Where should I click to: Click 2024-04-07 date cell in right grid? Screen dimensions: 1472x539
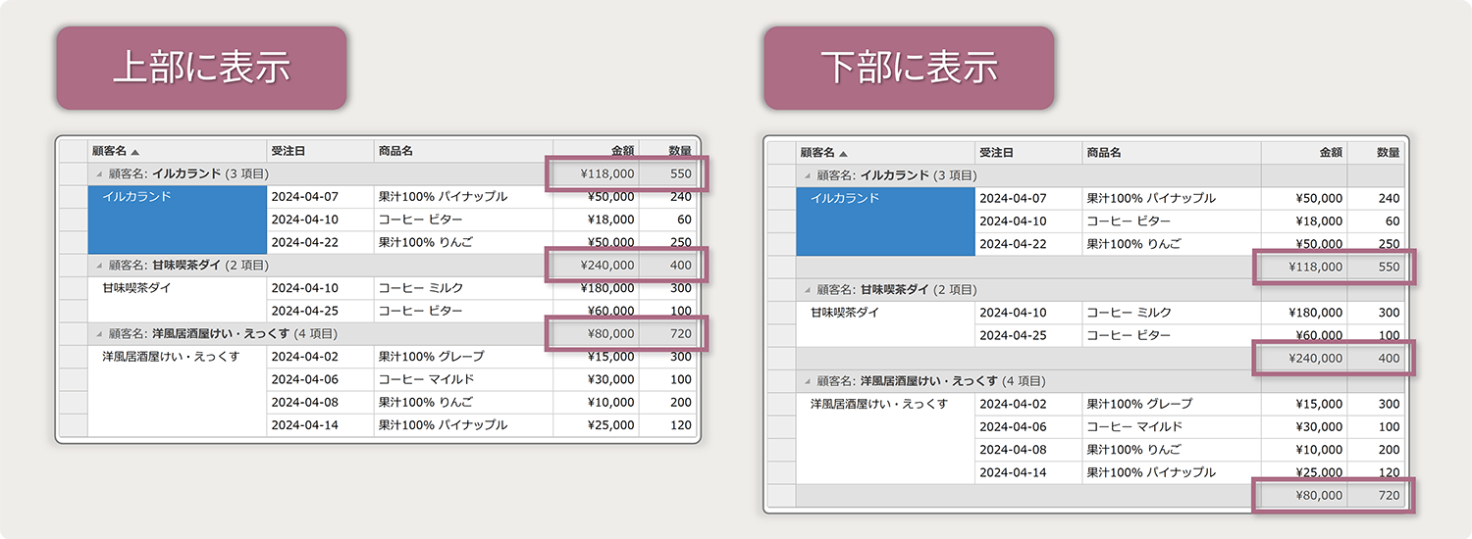click(1013, 198)
